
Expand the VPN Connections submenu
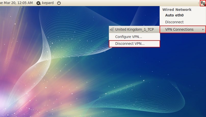click(183, 29)
